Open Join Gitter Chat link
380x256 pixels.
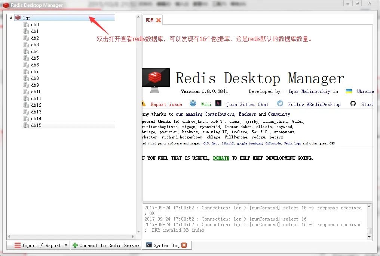[x=248, y=104]
